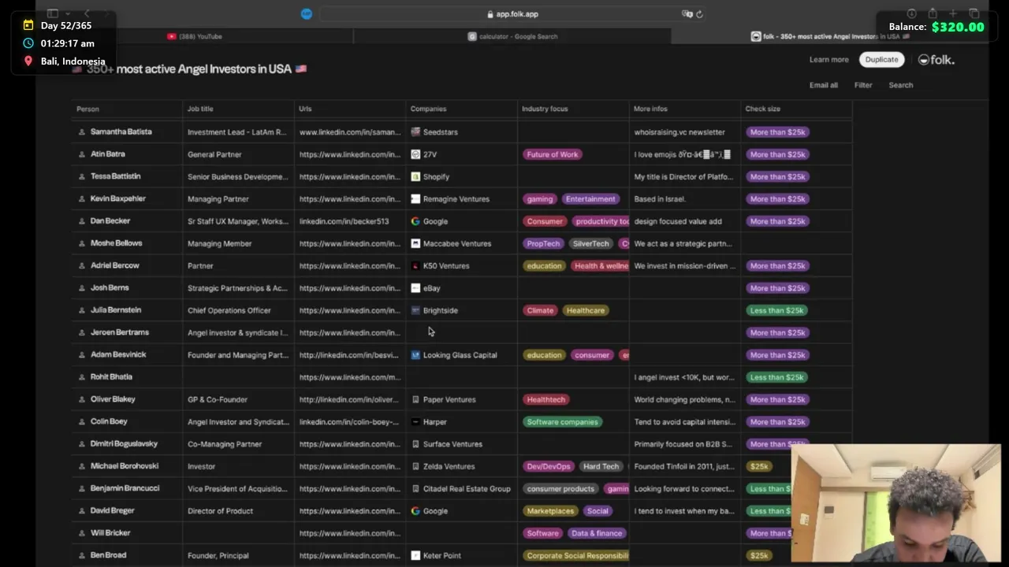Go back with Safari's back arrow
1009x567 pixels.
87,13
